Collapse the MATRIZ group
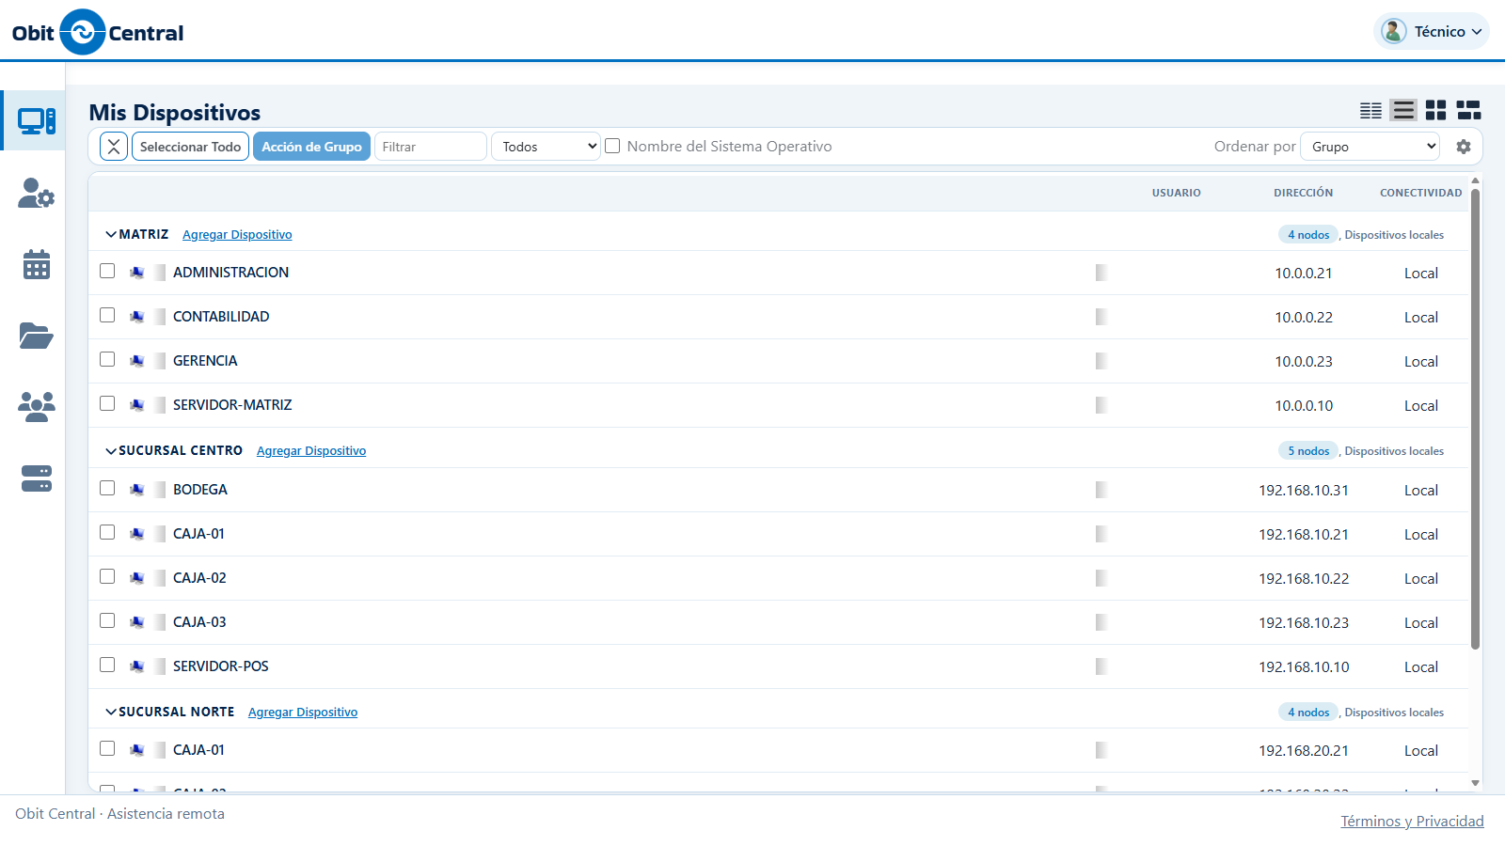The height and width of the screenshot is (846, 1505). pyautogui.click(x=111, y=234)
